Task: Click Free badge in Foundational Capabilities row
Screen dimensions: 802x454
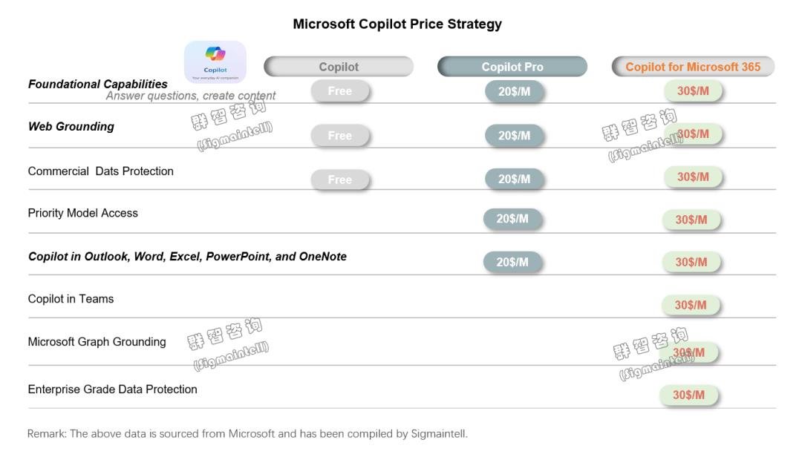Action: point(339,91)
